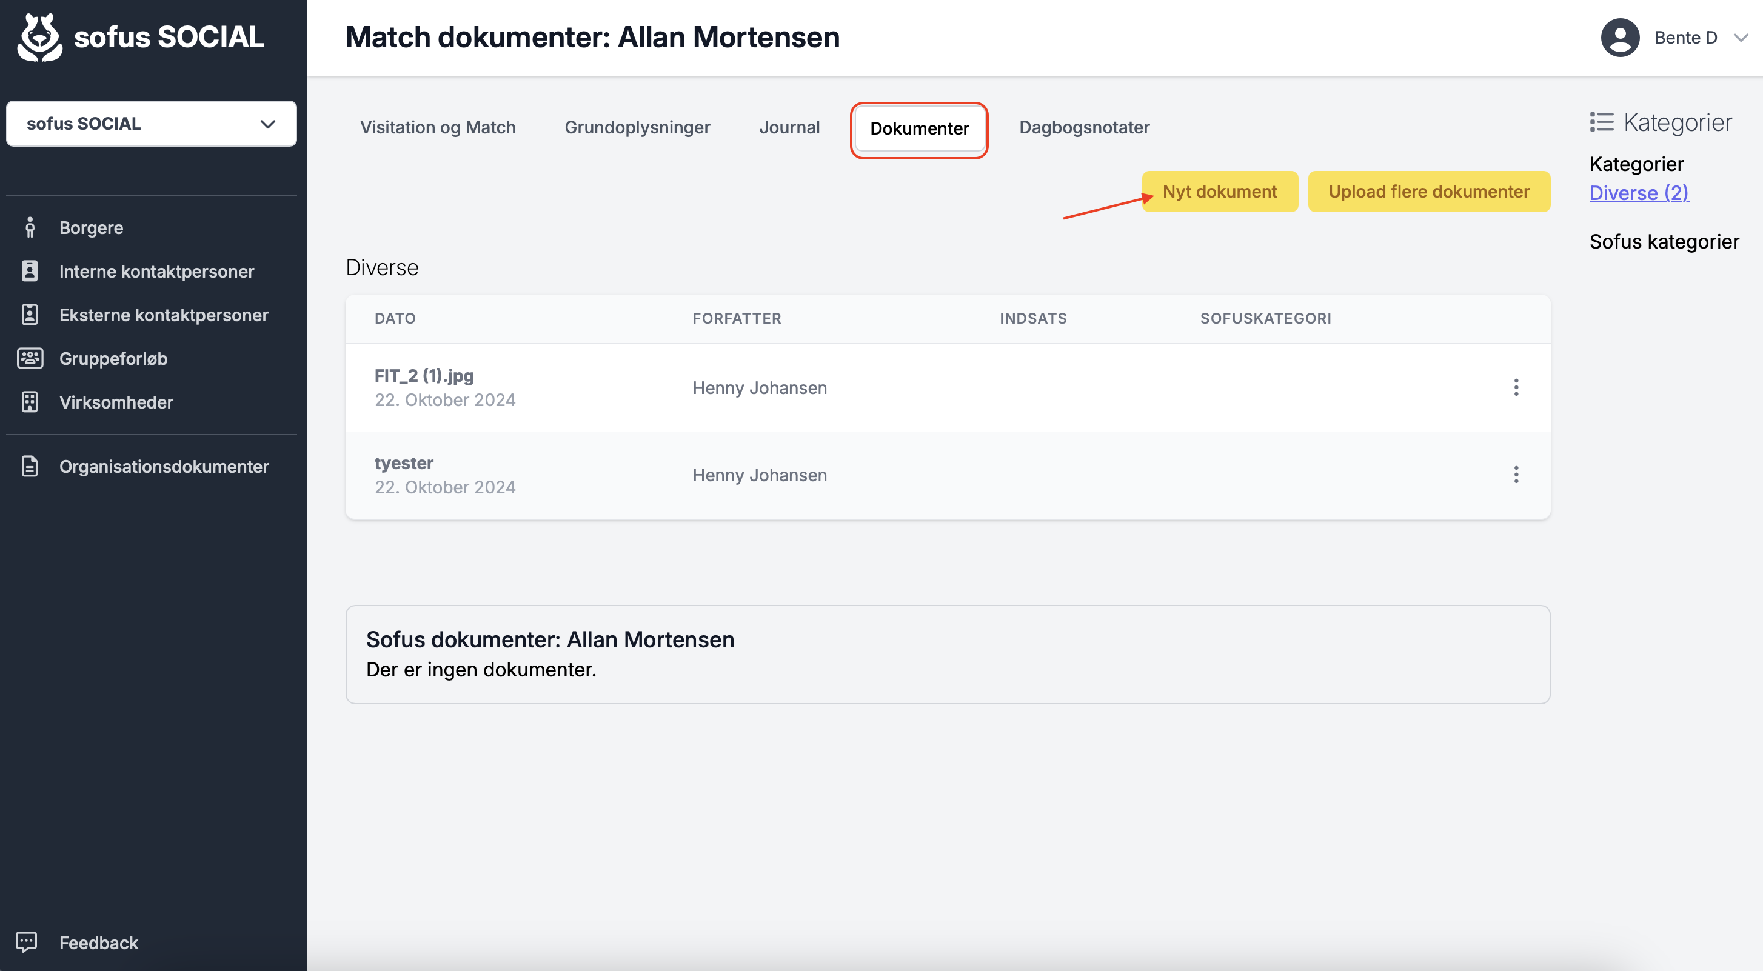Click the Gruppeforløb group icon
1763x971 pixels.
coord(30,358)
